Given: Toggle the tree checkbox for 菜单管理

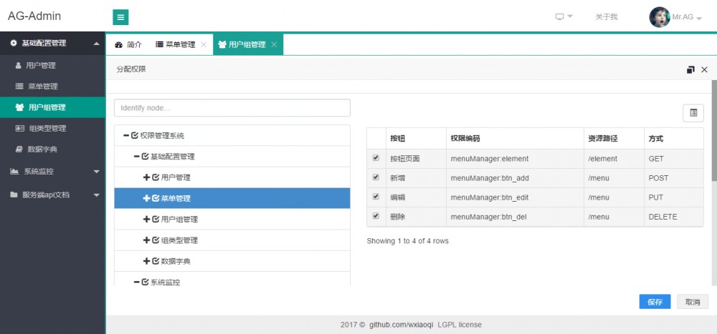Looking at the screenshot, I should (x=156, y=199).
